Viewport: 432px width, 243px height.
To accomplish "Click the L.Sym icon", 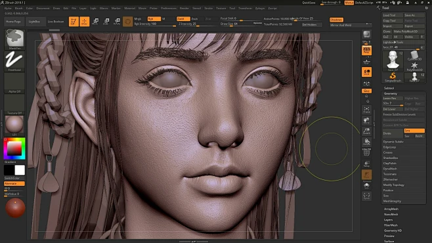I will coord(367,83).
